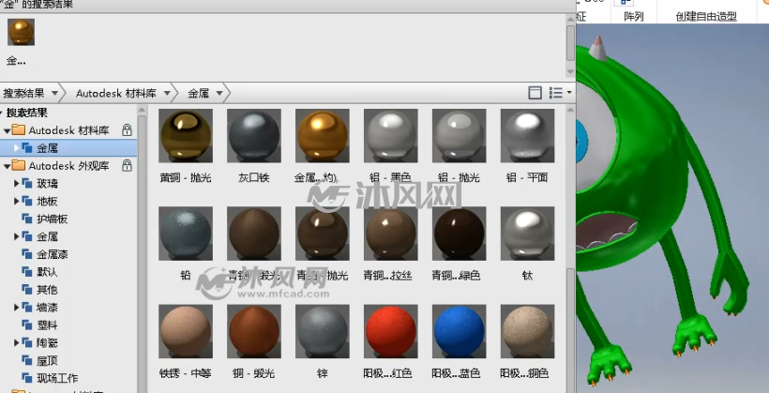
Task: Select the 其他 category
Action: pyautogui.click(x=48, y=290)
